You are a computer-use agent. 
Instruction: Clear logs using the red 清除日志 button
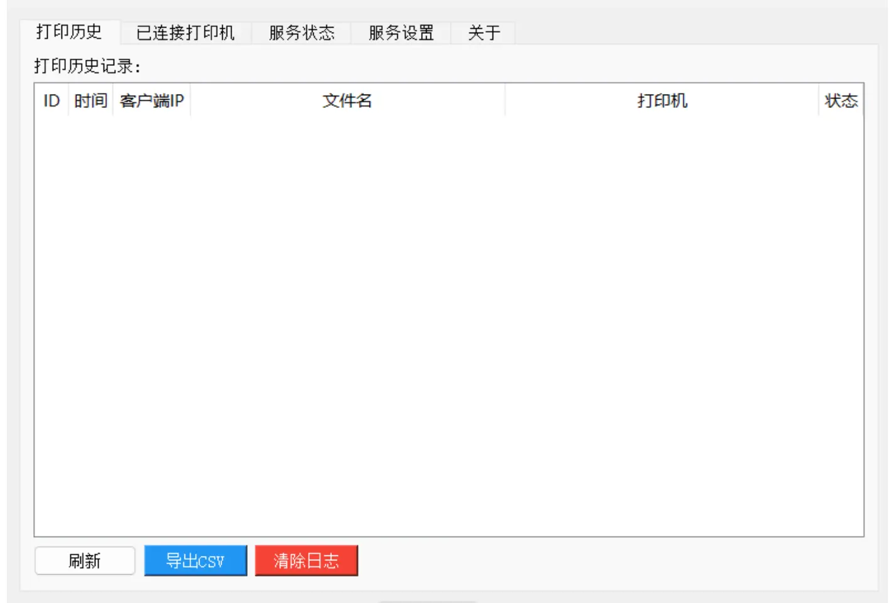[x=306, y=560]
